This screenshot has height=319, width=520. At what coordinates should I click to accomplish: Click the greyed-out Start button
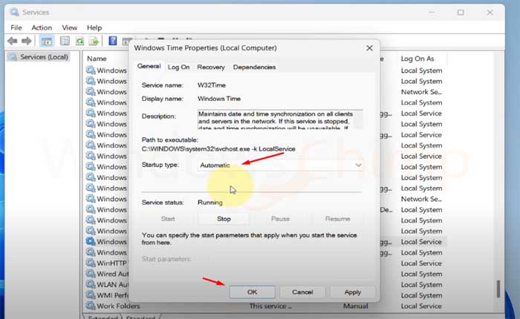click(x=168, y=219)
